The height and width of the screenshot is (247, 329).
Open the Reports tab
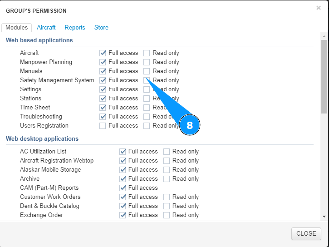click(75, 28)
